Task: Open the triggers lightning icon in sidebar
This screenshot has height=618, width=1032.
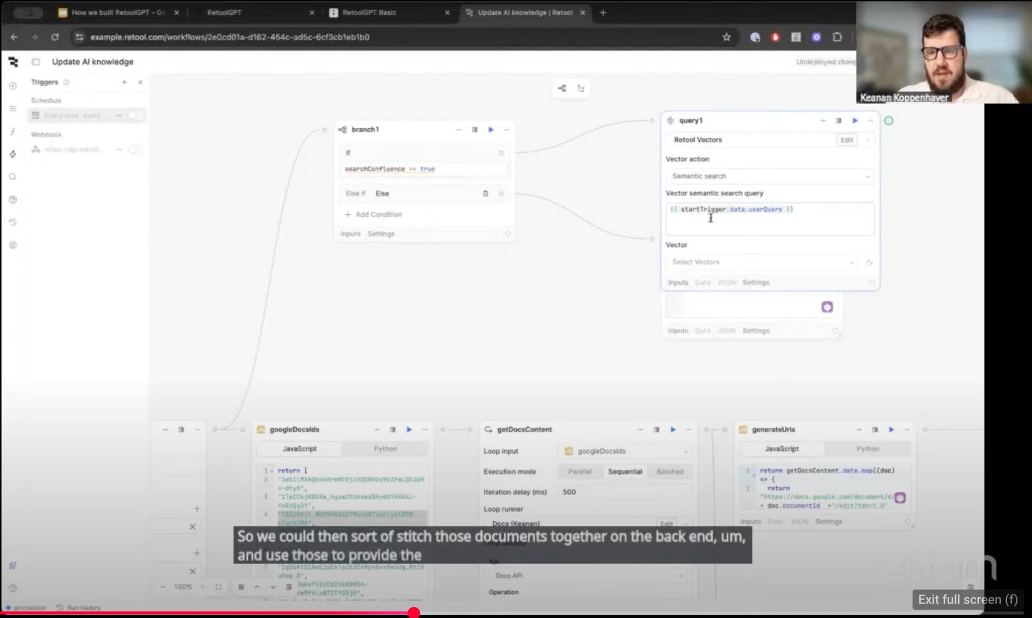Action: click(13, 154)
